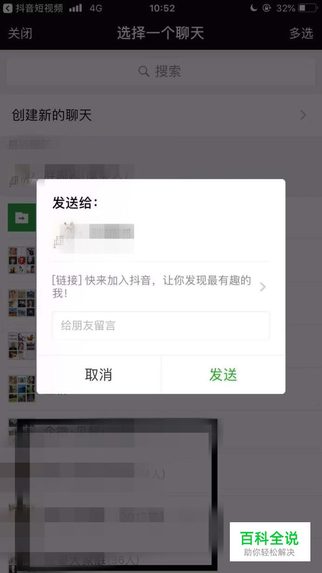Tap the signal strength bars icon
The height and width of the screenshot is (573, 322).
tap(75, 8)
